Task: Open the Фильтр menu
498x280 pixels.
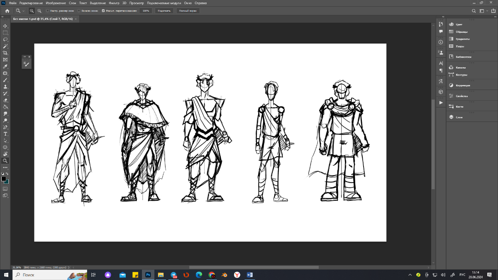Action: pyautogui.click(x=114, y=3)
